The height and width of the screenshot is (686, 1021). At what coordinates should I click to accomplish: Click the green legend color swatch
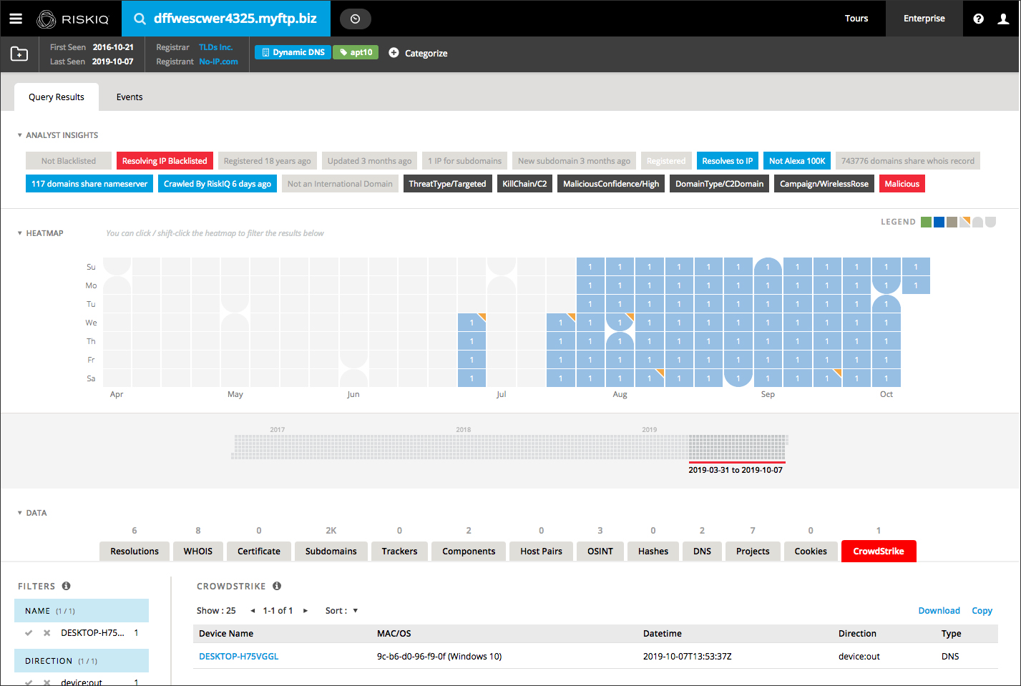click(927, 222)
